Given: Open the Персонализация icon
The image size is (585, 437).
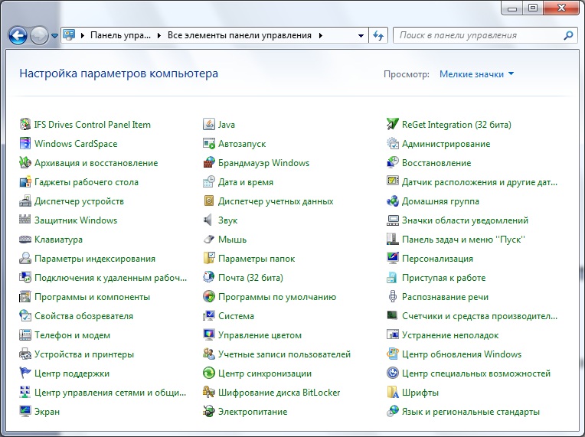Looking at the screenshot, I should point(393,259).
